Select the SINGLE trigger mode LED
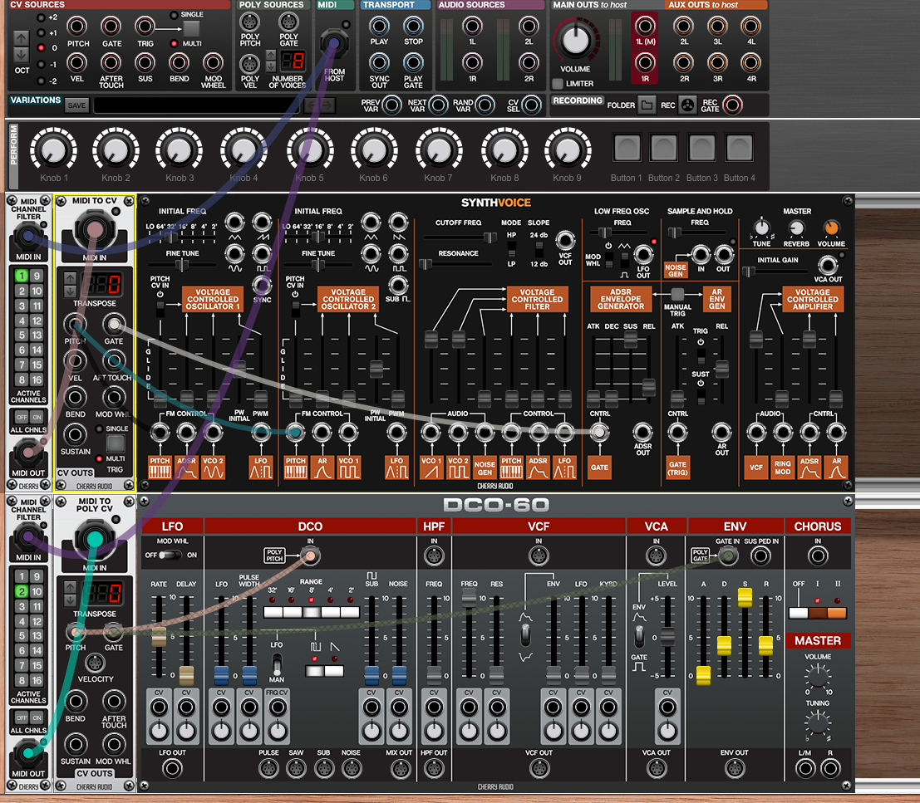This screenshot has width=920, height=803. click(x=174, y=15)
